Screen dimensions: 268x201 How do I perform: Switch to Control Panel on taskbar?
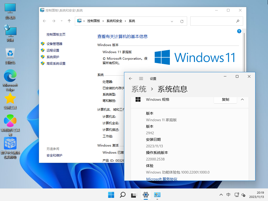click(x=157, y=195)
